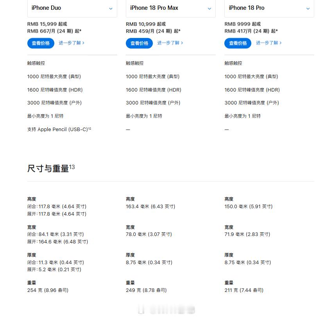Select RMB 667/月 (24 期) installment text
This screenshot has width=333, height=317.
pos(54,31)
